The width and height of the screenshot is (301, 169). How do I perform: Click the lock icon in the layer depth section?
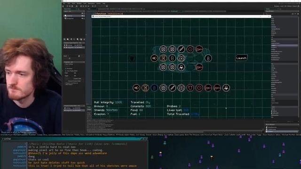click(79, 56)
